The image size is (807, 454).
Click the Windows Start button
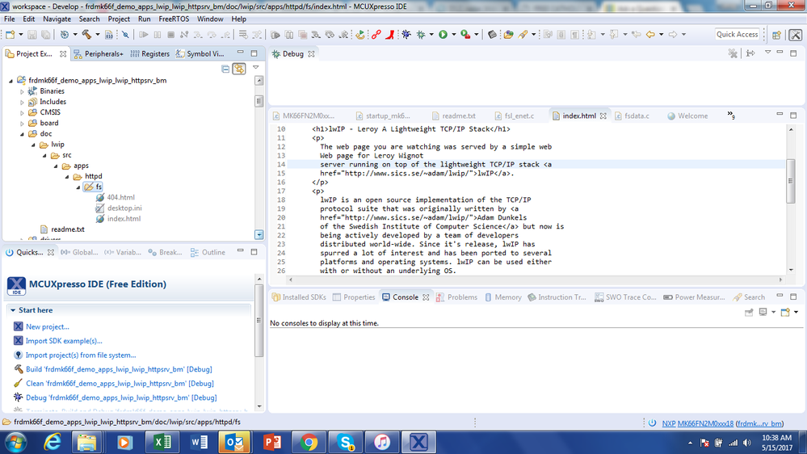coord(15,442)
